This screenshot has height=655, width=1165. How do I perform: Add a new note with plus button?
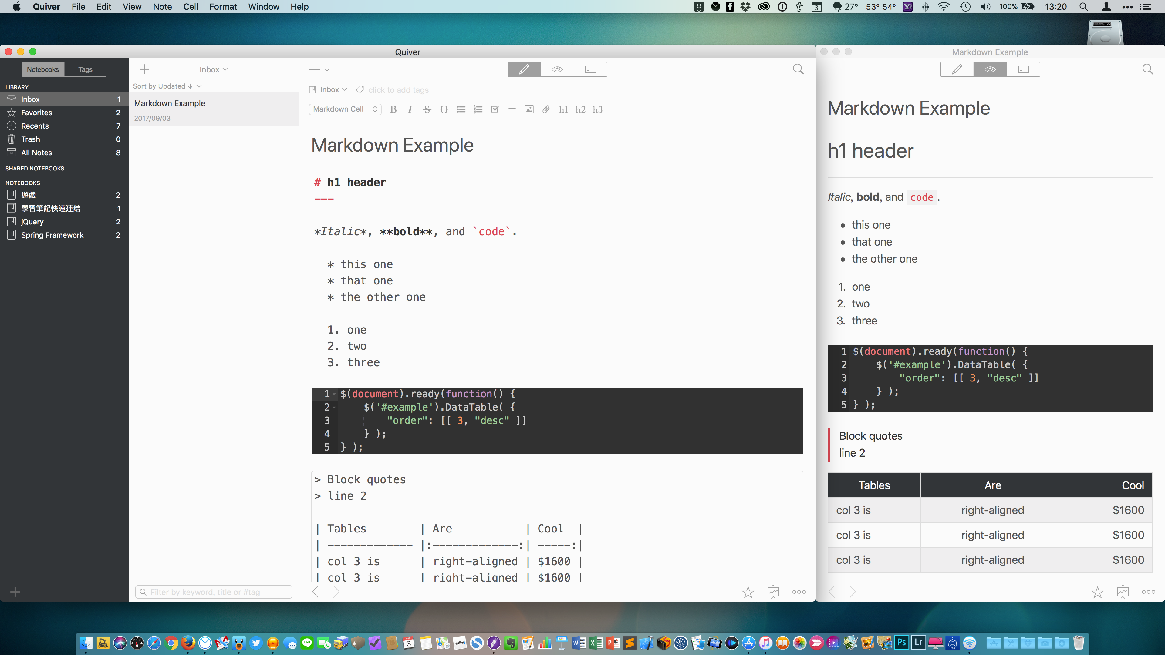click(x=144, y=69)
